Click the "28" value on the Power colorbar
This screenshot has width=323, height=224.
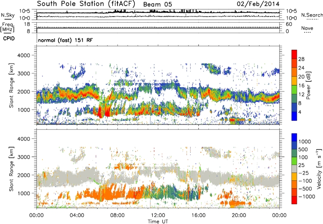click(301, 59)
